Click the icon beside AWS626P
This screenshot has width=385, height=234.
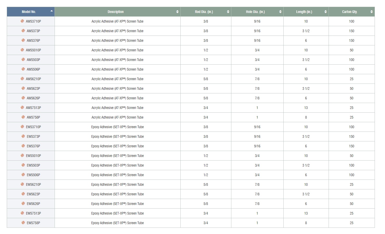point(23,98)
